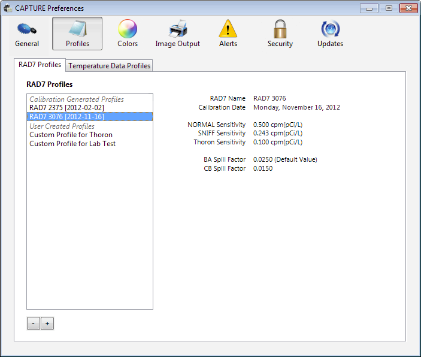This screenshot has width=421, height=357.
Task: Switch to Temperature Data Profiles tab
Action: point(109,66)
